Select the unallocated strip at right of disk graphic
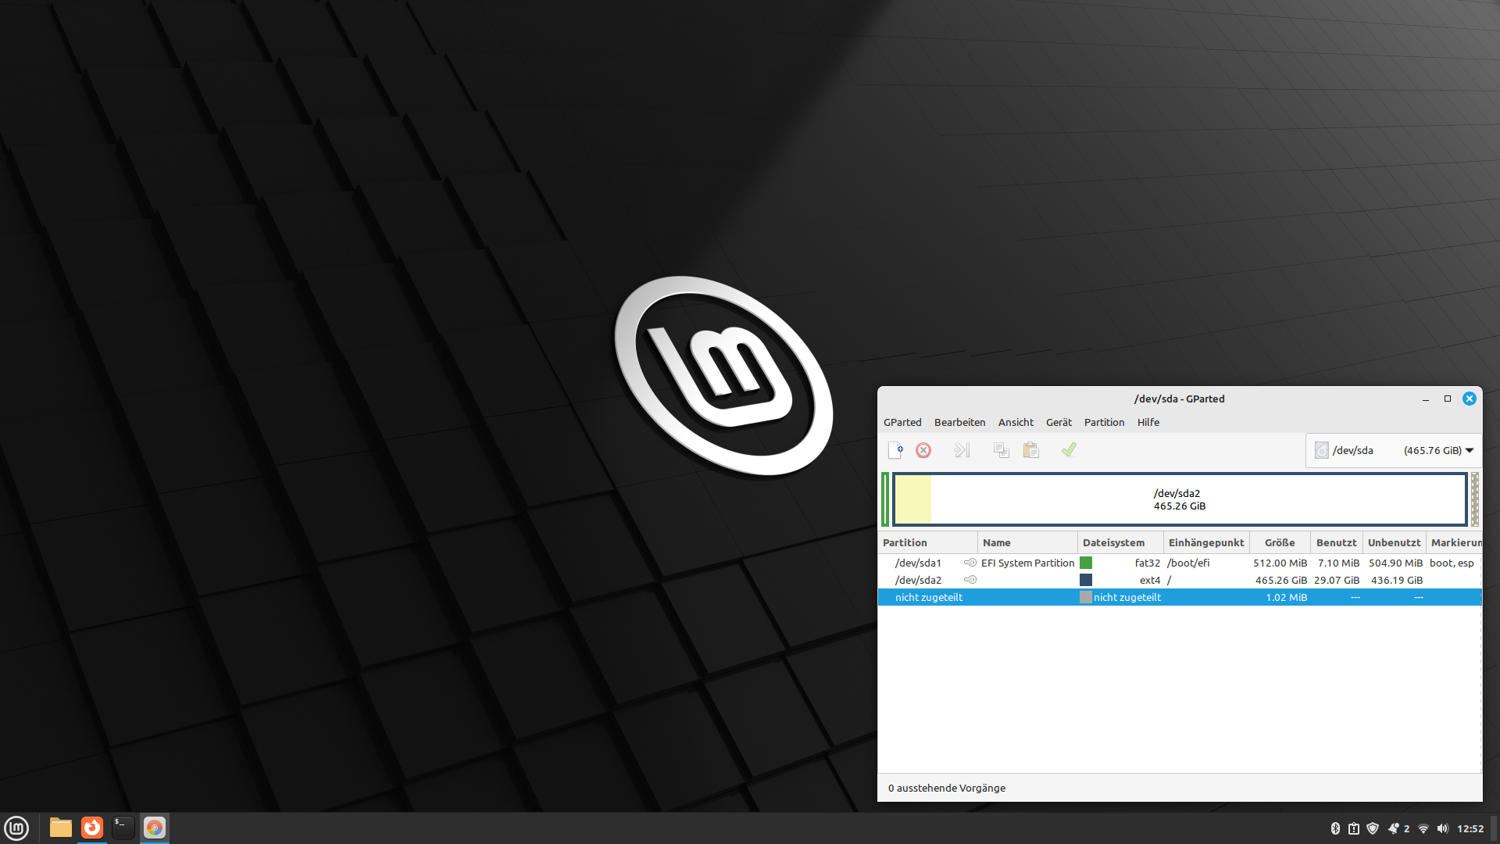The image size is (1500, 844). [1474, 499]
